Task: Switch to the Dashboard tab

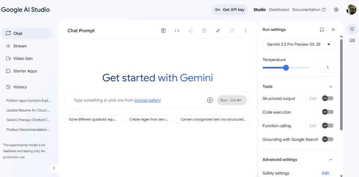Action: coord(279,9)
